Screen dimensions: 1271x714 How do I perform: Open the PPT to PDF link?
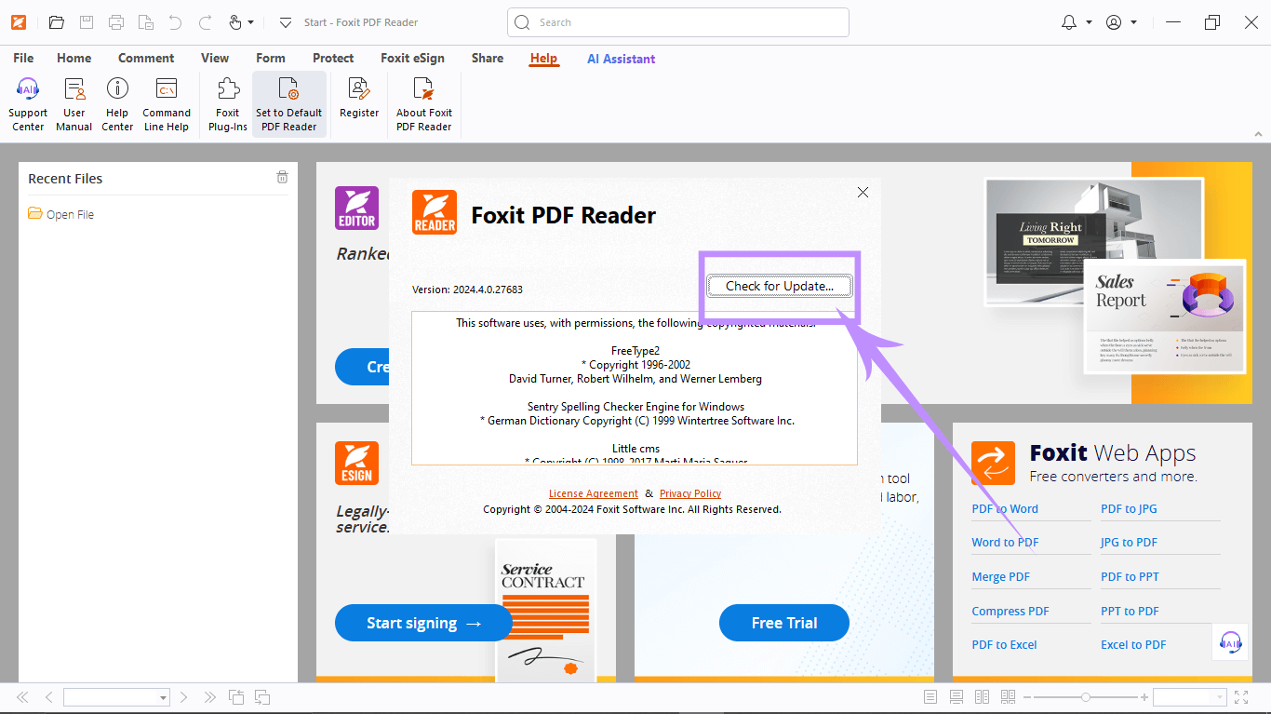1130,611
